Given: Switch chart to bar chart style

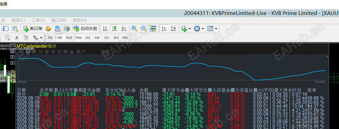Looking at the screenshot, I should 105,29.
